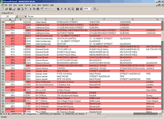164x119 pixels.
Task: Open the Window menu
Action: click(46, 5)
